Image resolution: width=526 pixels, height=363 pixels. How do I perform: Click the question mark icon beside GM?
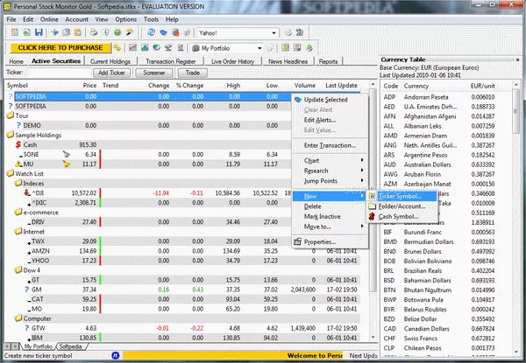tap(27, 290)
